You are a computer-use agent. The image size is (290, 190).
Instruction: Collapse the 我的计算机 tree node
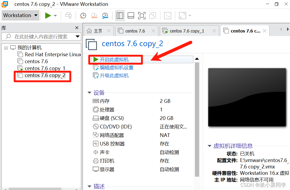pos(6,48)
